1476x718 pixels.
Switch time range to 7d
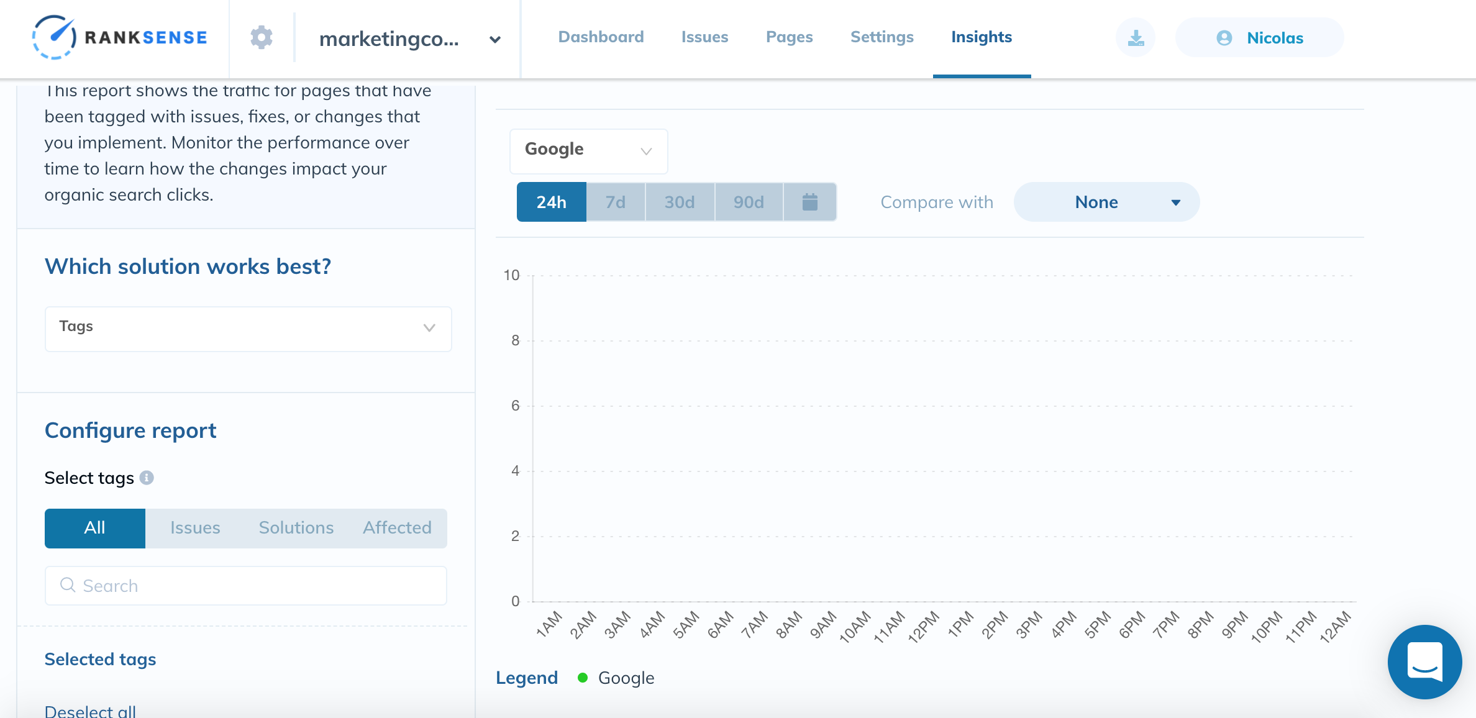tap(615, 202)
